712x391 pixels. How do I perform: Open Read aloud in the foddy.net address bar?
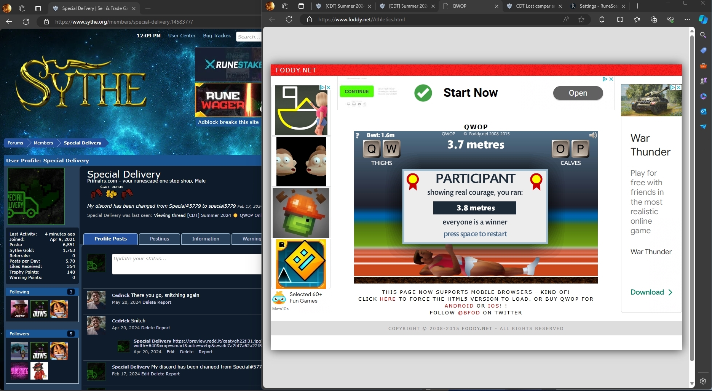[x=566, y=19]
